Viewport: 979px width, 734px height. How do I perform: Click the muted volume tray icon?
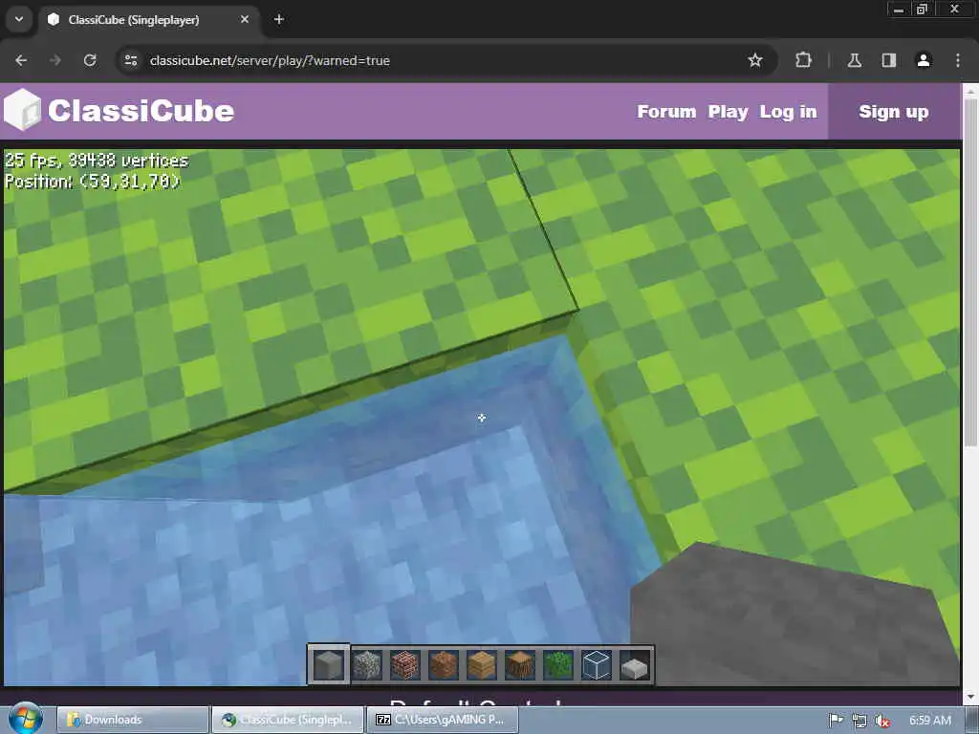pyautogui.click(x=882, y=721)
